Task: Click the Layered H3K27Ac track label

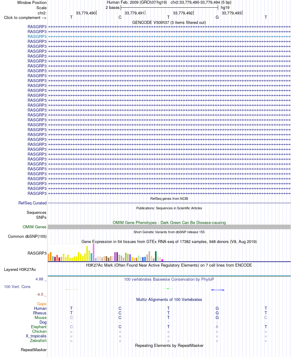Action: pos(20,270)
